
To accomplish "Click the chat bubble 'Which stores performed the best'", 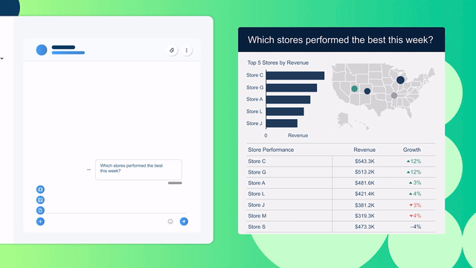I will [x=139, y=170].
